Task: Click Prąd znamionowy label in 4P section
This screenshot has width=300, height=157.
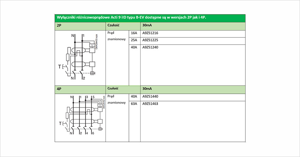Action: 117,99
